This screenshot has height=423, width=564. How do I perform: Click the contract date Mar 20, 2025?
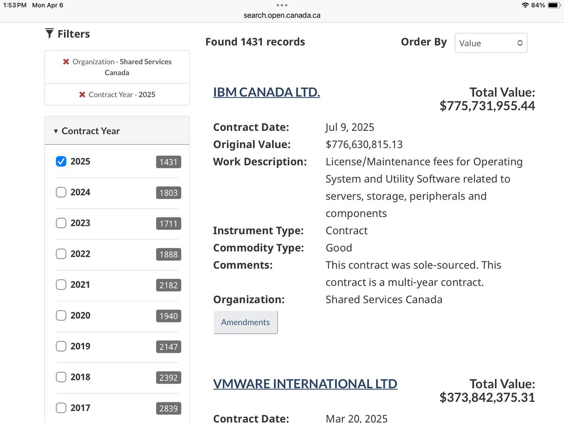(x=357, y=418)
